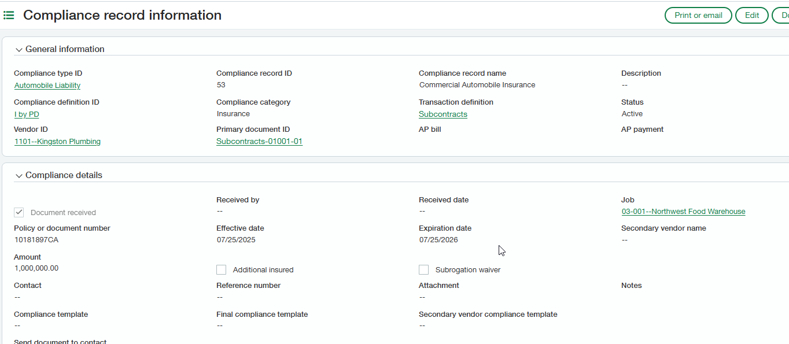Screen dimensions: 789x344
Task: Select the policy number 10181897CA value
Action: 36,240
